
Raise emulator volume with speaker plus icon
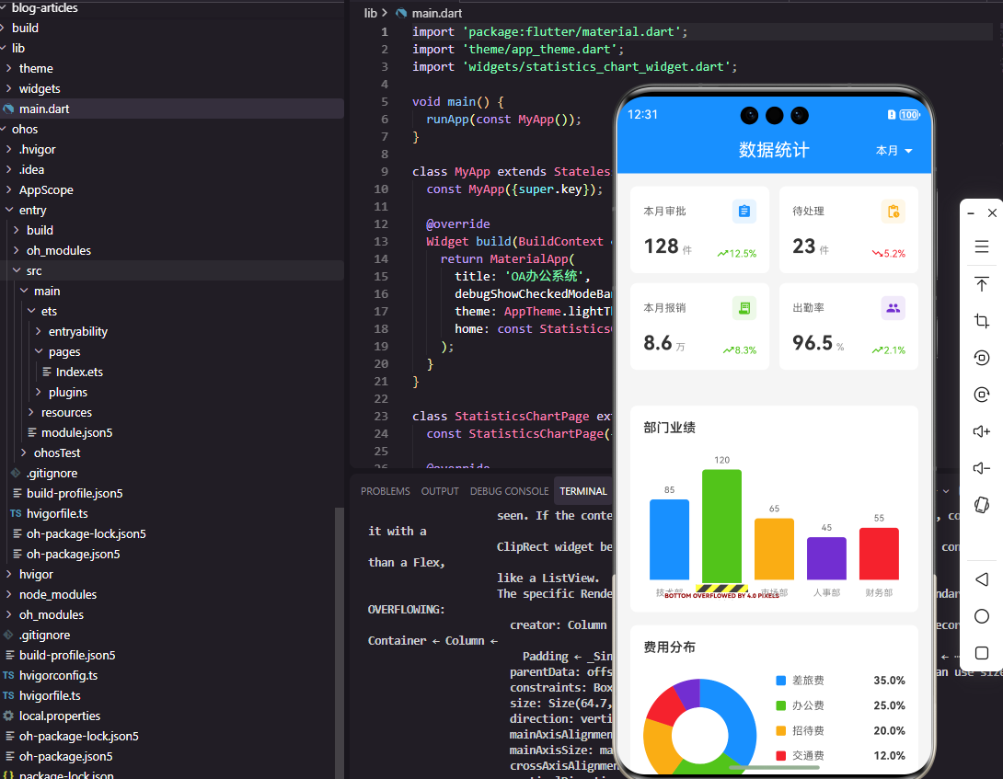(981, 431)
